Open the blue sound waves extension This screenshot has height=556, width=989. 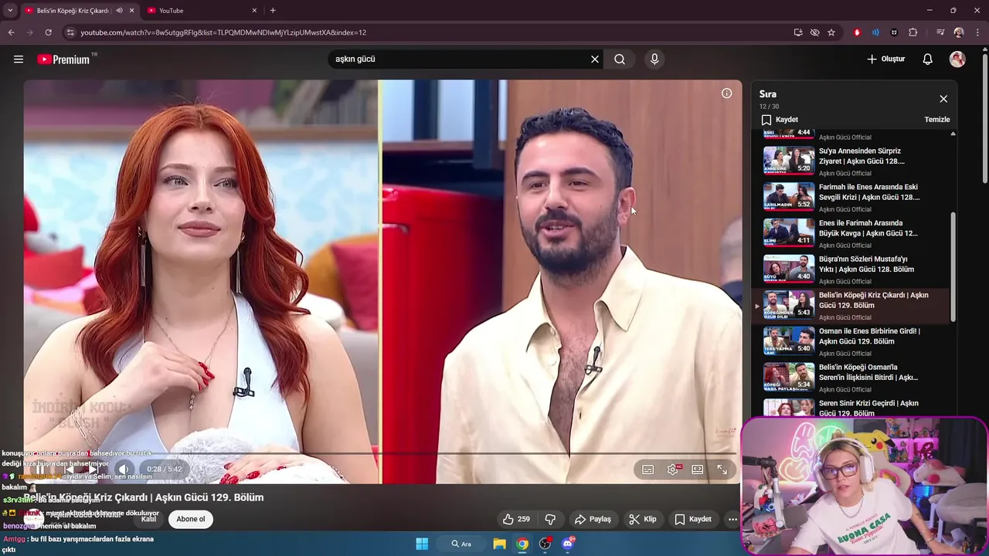point(875,32)
